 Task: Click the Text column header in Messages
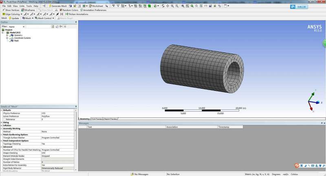coord(126,127)
